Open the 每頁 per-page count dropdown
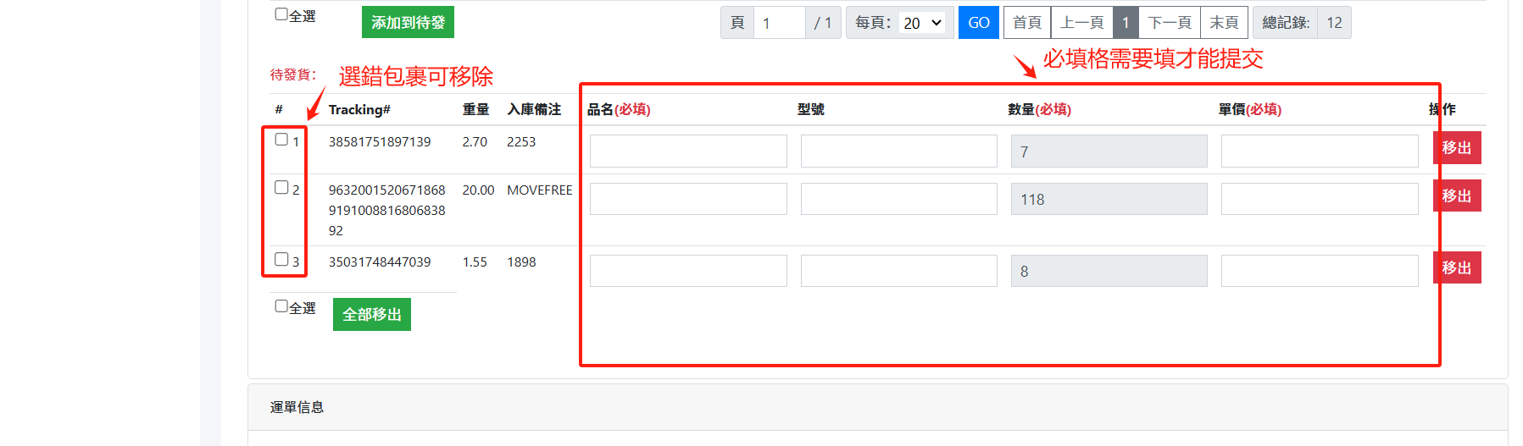 922,23
